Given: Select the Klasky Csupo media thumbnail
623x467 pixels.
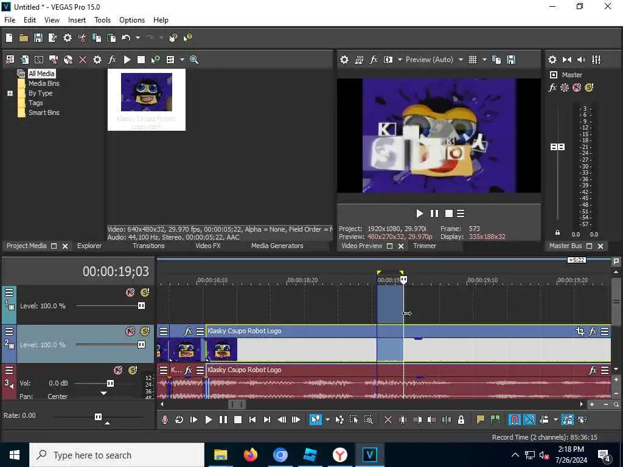Looking at the screenshot, I should coord(146,99).
